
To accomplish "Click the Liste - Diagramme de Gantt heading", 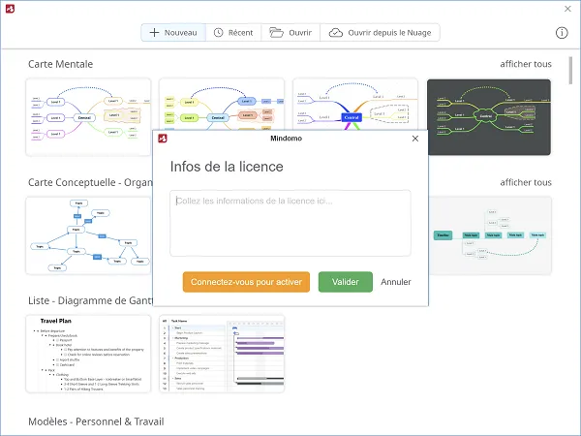I will pyautogui.click(x=90, y=300).
